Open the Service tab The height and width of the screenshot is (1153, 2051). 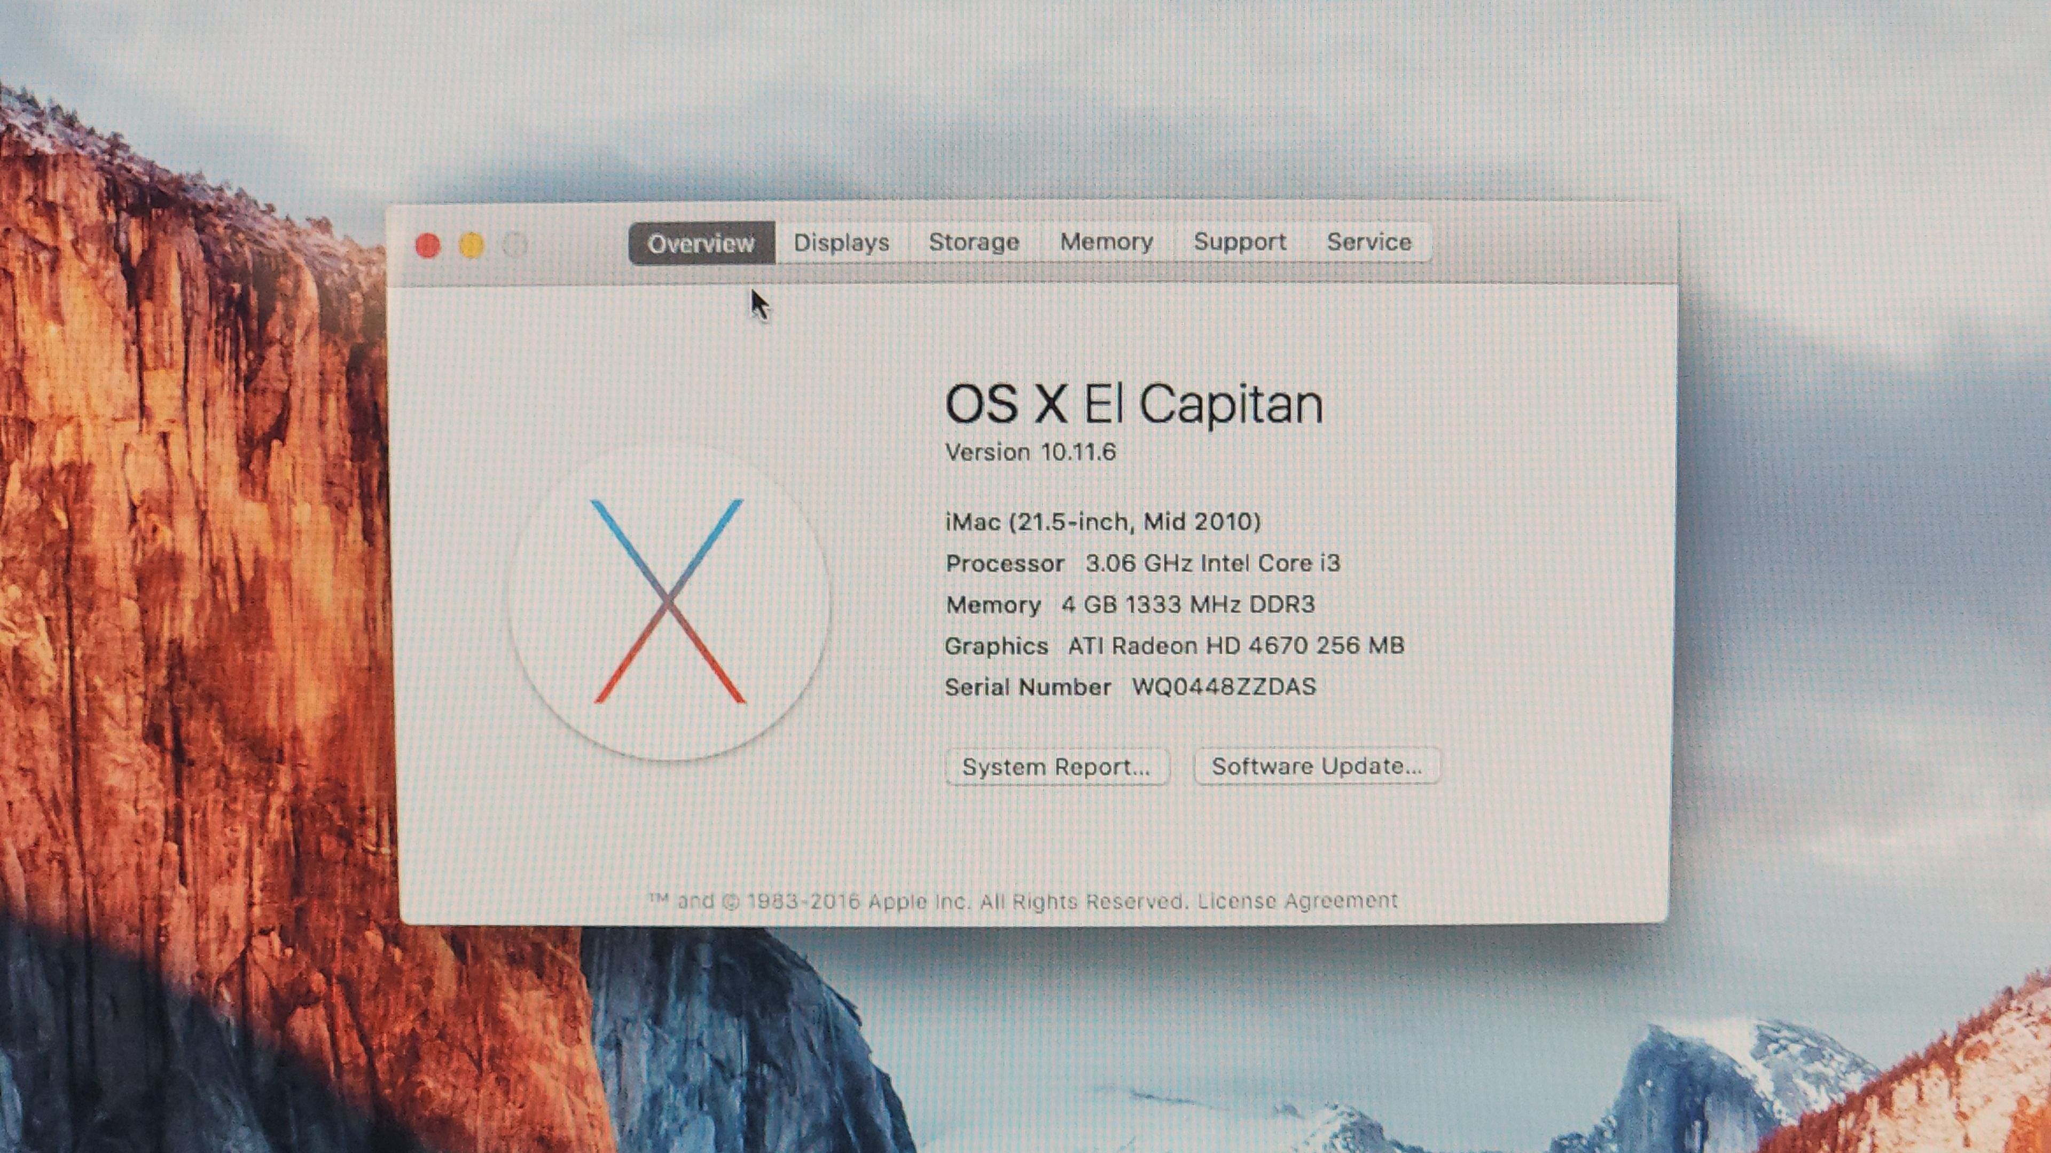(1368, 242)
